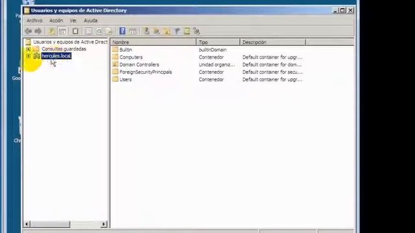Close the Active Directory window
This screenshot has height=233, width=415.
pyautogui.click(x=350, y=10)
